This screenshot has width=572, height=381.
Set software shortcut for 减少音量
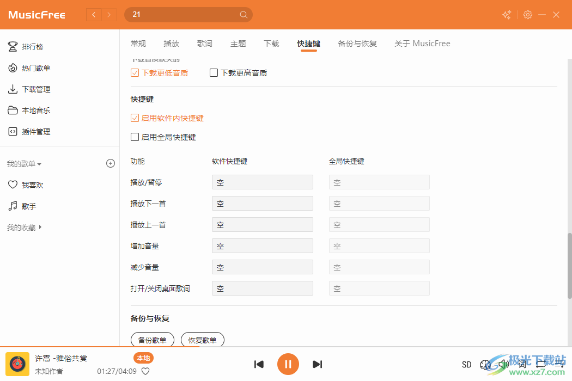point(262,267)
